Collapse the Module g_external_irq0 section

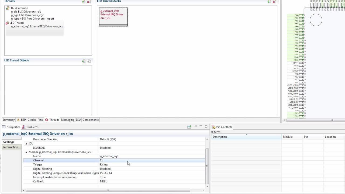point(26,152)
